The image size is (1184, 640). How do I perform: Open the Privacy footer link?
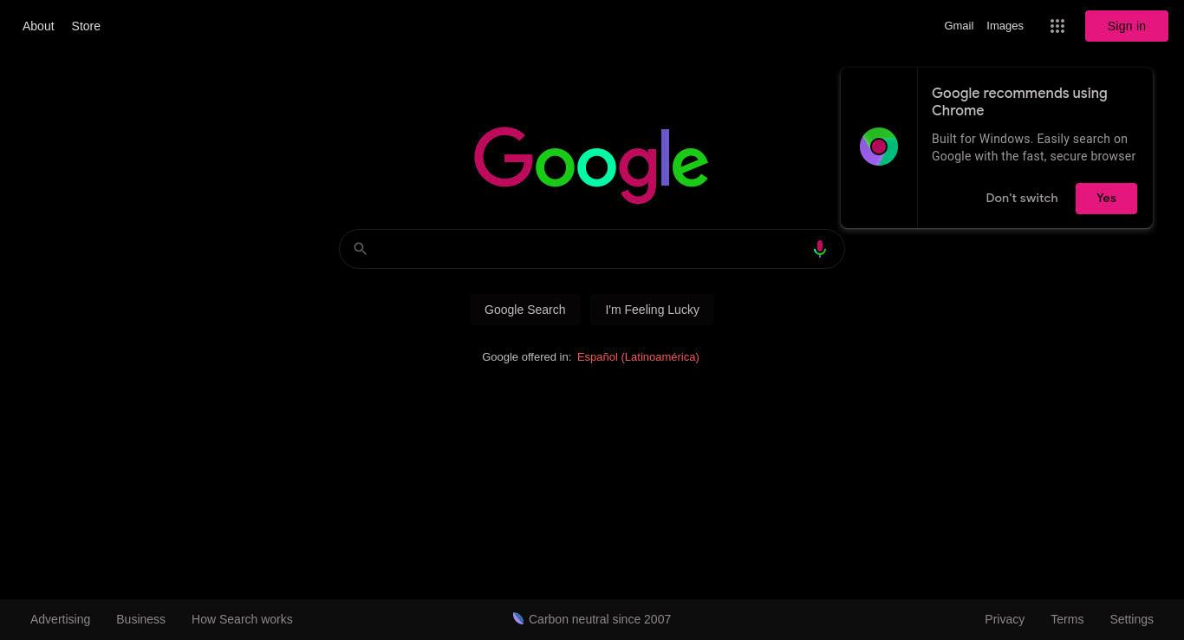[1005, 619]
